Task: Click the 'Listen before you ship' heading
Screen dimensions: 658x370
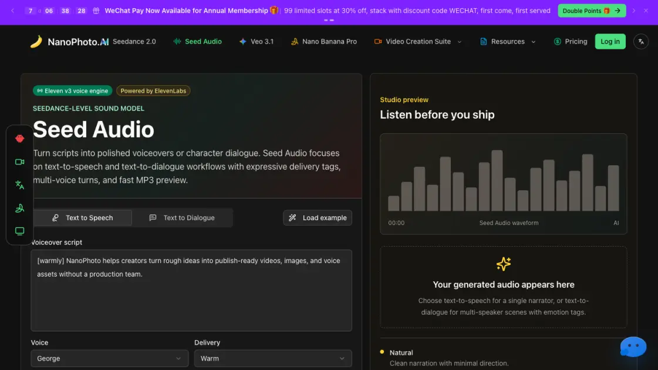Action: (x=437, y=115)
